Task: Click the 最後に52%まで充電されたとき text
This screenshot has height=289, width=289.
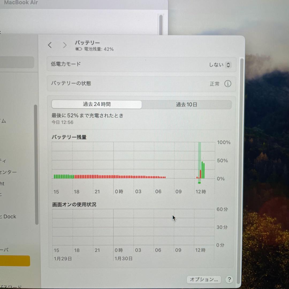Action: click(87, 115)
